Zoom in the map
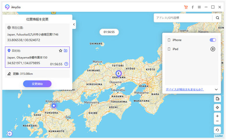Viewport: 226px width, 140px height. click(x=217, y=116)
